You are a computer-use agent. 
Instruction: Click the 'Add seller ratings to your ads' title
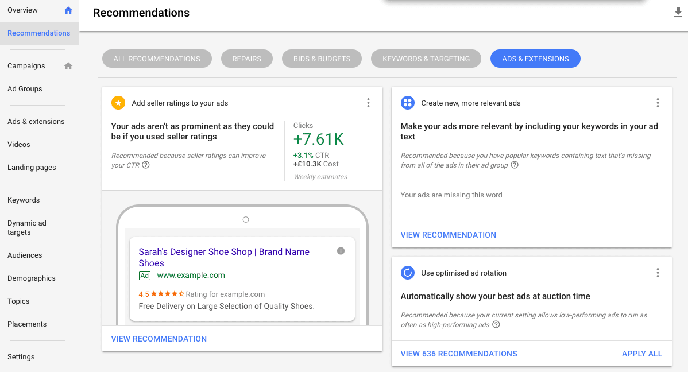[180, 103]
